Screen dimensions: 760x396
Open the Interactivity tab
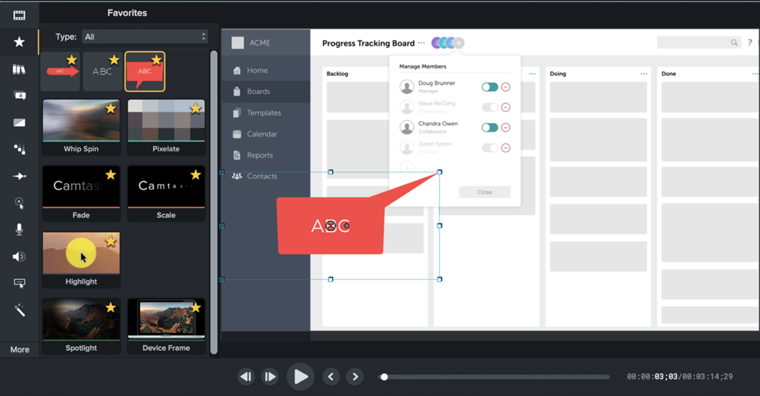coord(20,283)
